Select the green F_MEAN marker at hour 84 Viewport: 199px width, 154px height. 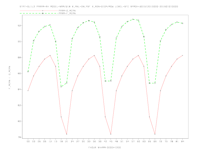point(183,23)
